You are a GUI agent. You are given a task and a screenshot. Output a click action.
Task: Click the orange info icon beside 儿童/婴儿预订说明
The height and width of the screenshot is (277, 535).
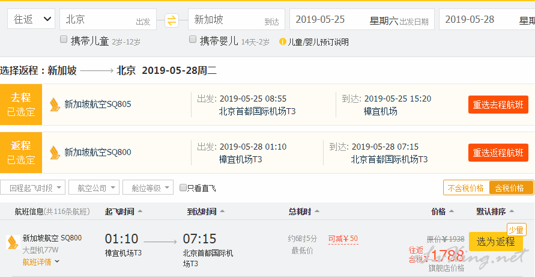tap(283, 42)
